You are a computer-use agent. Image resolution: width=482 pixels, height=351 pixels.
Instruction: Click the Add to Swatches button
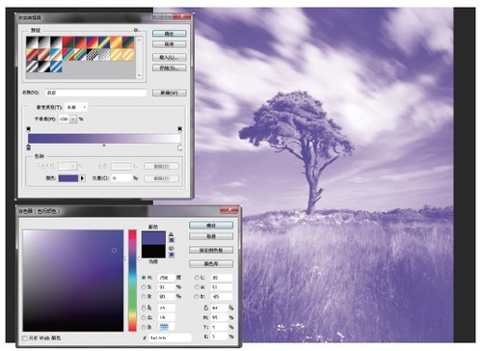click(x=211, y=250)
